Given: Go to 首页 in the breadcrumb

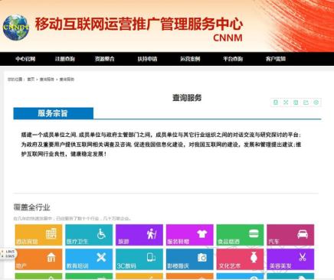Looking at the screenshot, I should [x=31, y=80].
